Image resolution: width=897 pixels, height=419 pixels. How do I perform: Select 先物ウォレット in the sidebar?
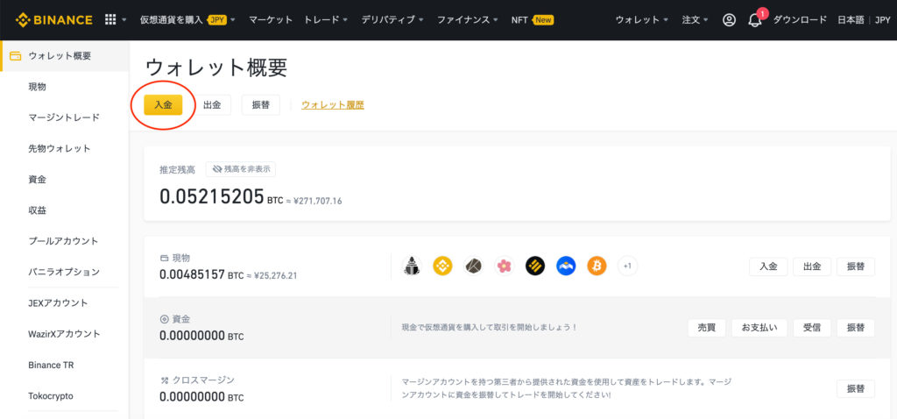tap(60, 148)
